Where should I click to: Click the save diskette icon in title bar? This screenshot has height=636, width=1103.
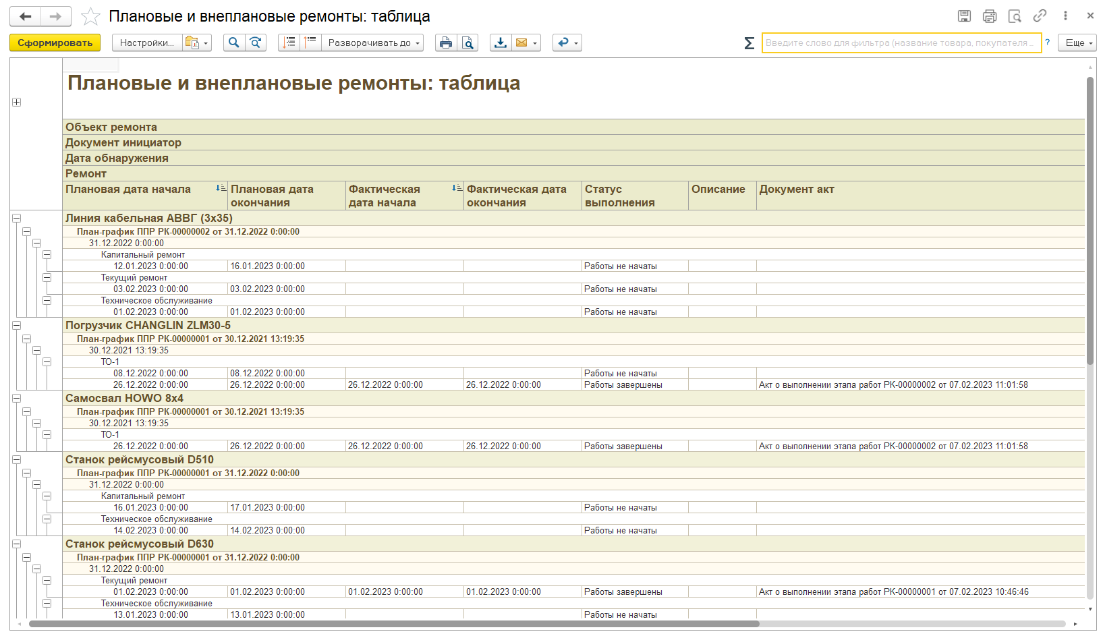pyautogui.click(x=965, y=16)
